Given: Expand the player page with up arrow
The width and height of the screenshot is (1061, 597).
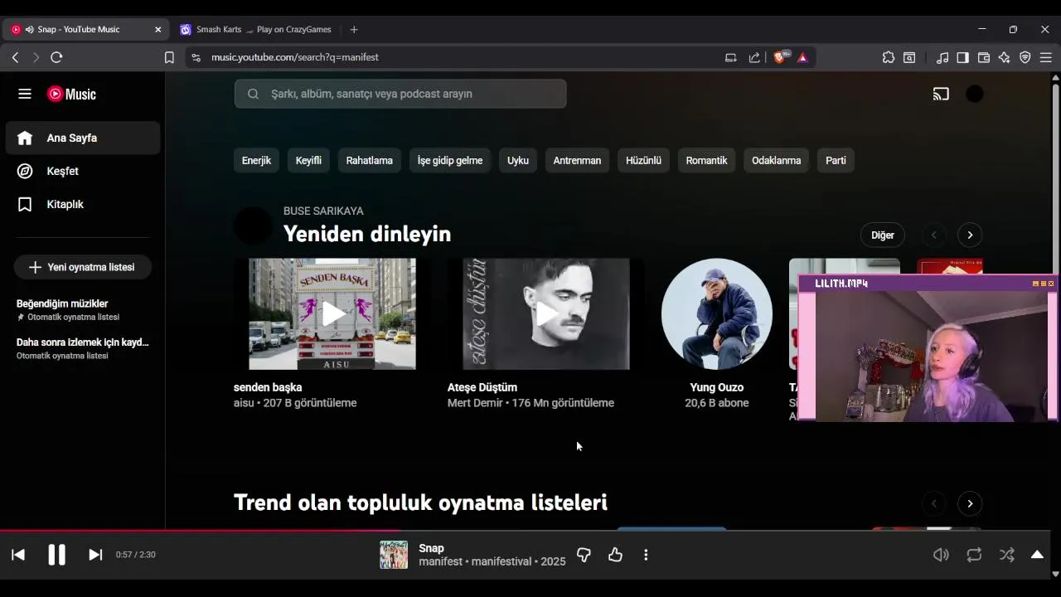Looking at the screenshot, I should click(x=1037, y=555).
